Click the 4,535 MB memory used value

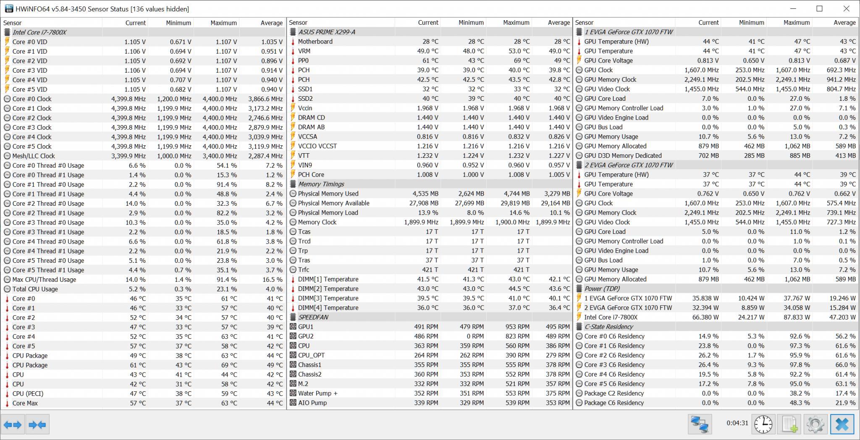pos(425,194)
